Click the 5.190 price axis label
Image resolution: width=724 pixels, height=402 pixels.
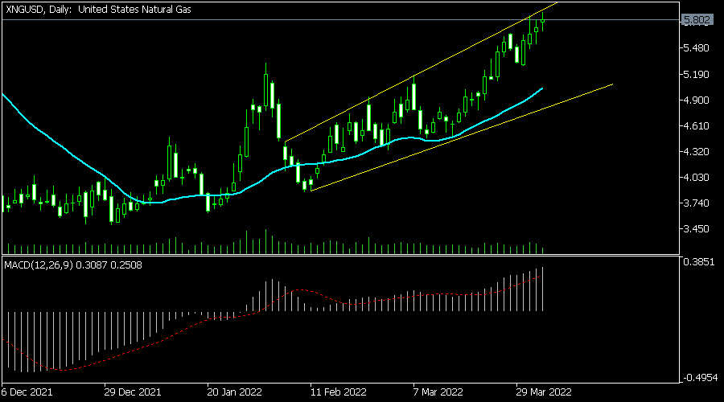click(x=696, y=74)
